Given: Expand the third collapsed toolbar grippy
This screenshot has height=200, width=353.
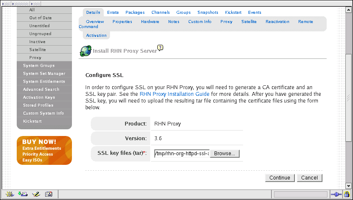Looking at the screenshot, I should (x=36, y=4).
